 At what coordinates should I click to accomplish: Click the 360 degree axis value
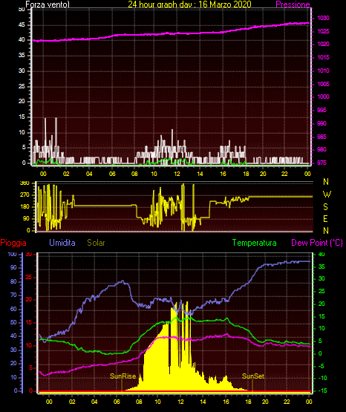point(25,183)
